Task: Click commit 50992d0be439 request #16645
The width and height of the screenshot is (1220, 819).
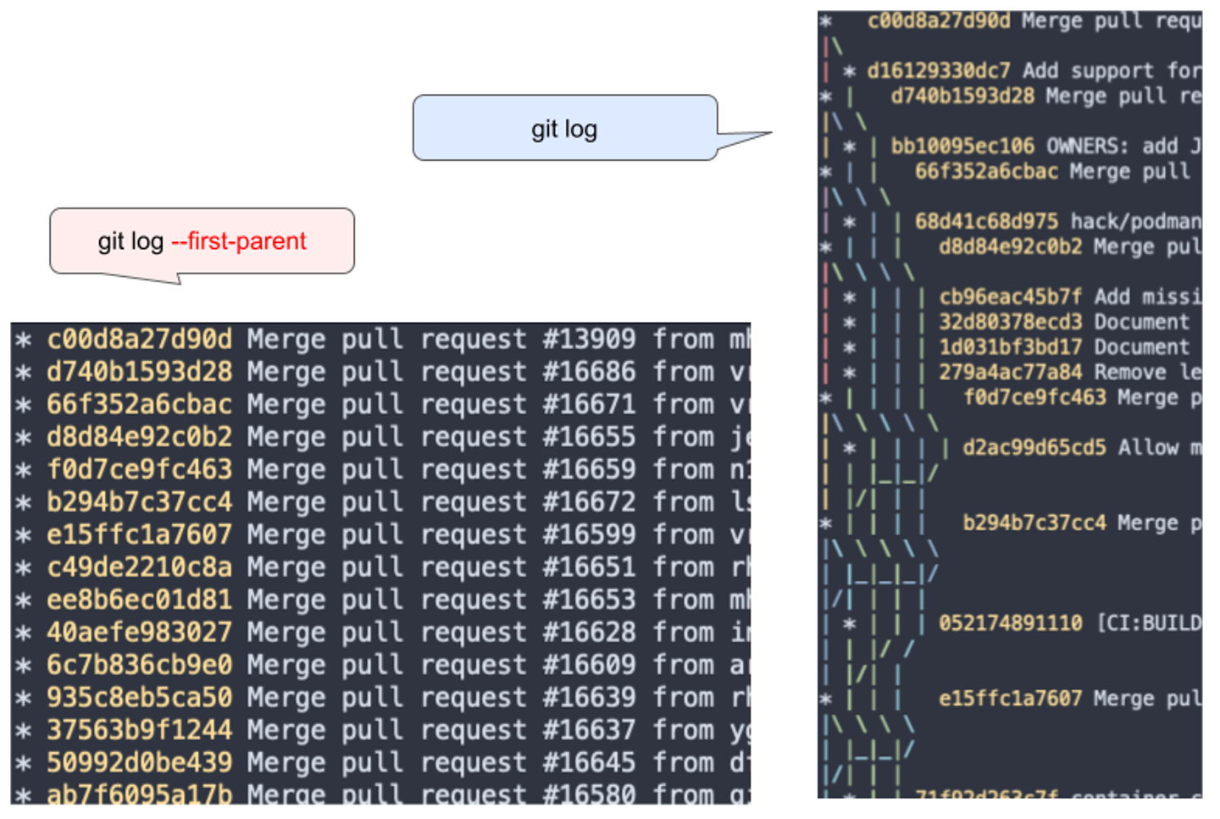Action: pos(381,763)
